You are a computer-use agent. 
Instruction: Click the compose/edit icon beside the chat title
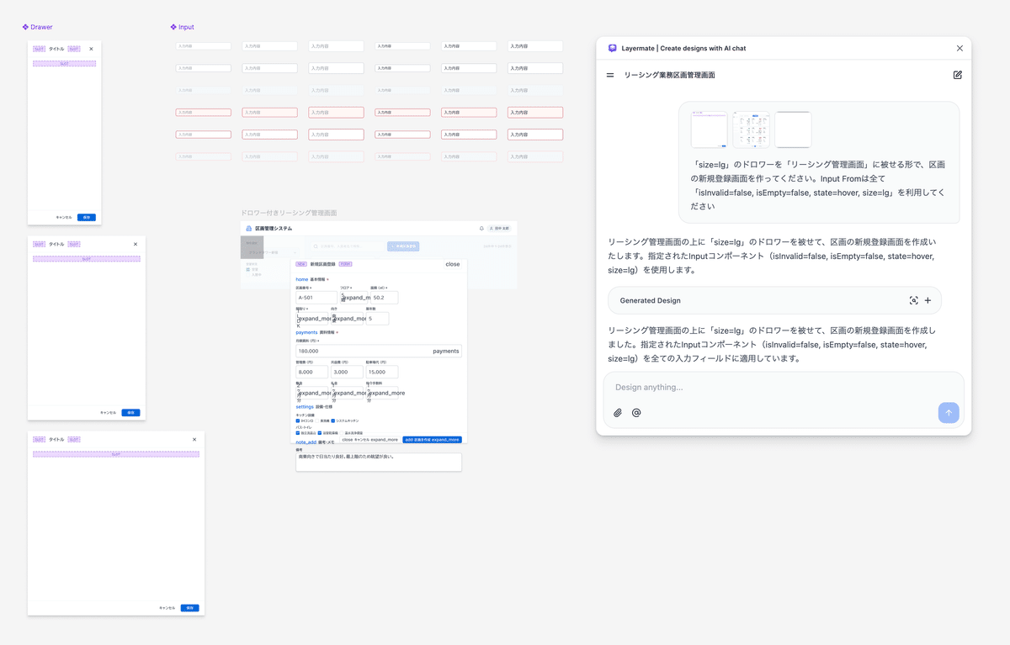pyautogui.click(x=957, y=75)
